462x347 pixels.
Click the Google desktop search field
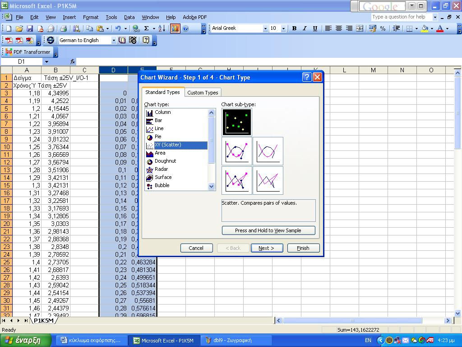click(x=382, y=6)
